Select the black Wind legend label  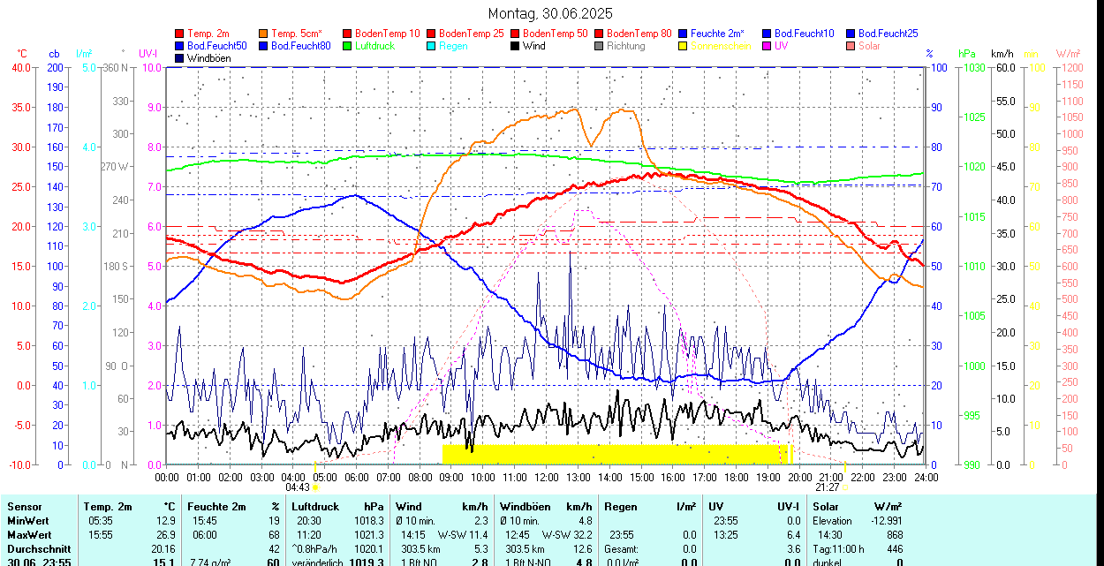click(534, 46)
